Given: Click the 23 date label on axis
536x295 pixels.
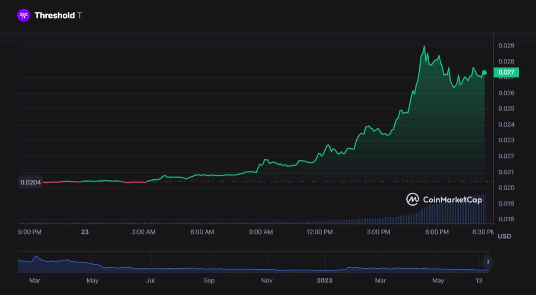Looking at the screenshot, I should click(x=85, y=232).
